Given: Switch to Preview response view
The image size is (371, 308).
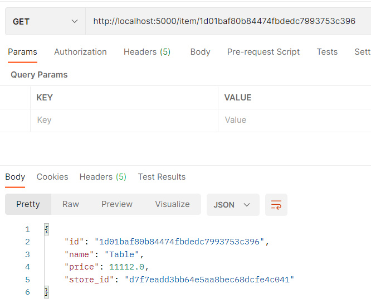Looking at the screenshot, I should pyautogui.click(x=117, y=204).
